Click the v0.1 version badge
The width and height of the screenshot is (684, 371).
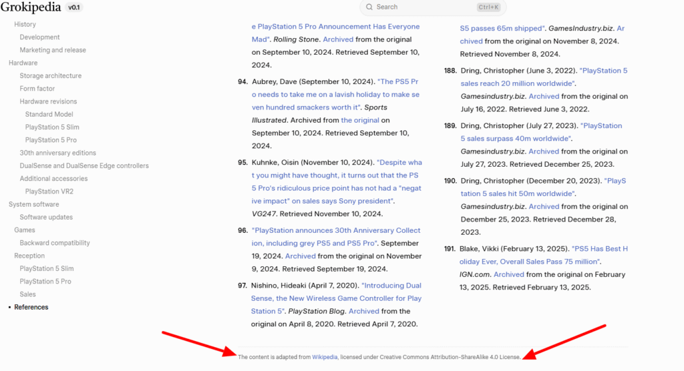coord(73,9)
